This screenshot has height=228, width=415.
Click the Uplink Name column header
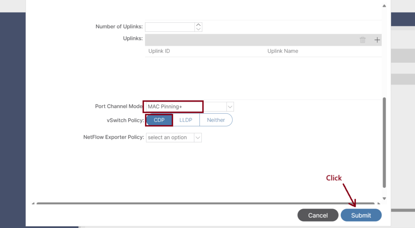pos(282,51)
